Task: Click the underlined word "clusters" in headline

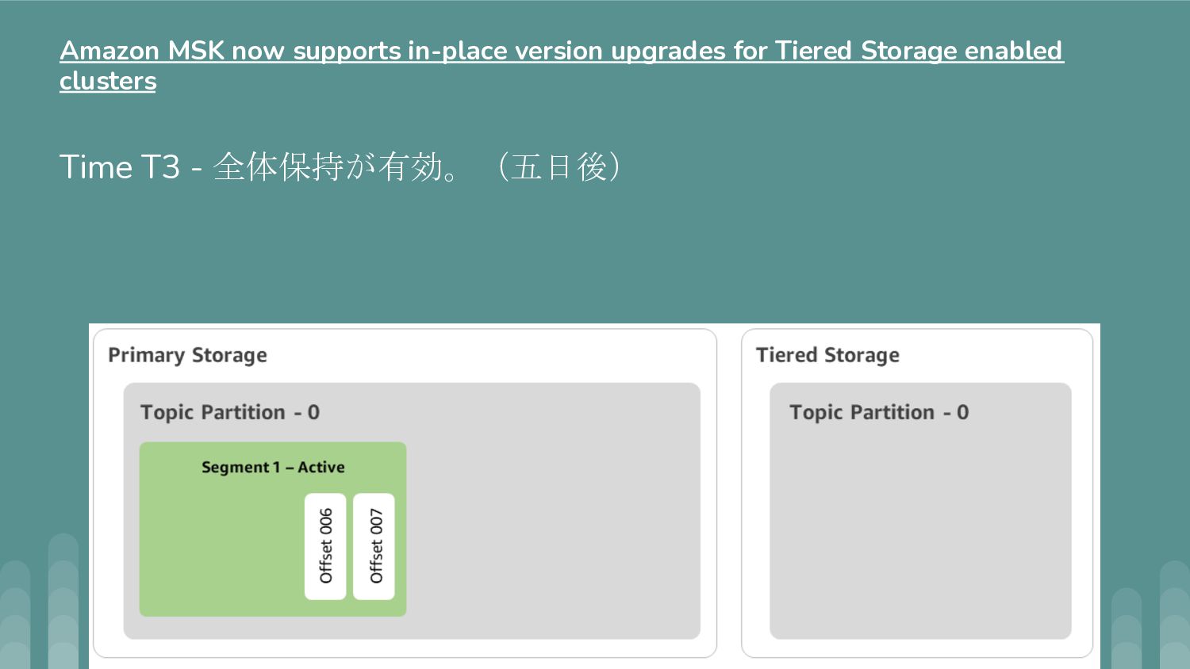Action: (108, 81)
